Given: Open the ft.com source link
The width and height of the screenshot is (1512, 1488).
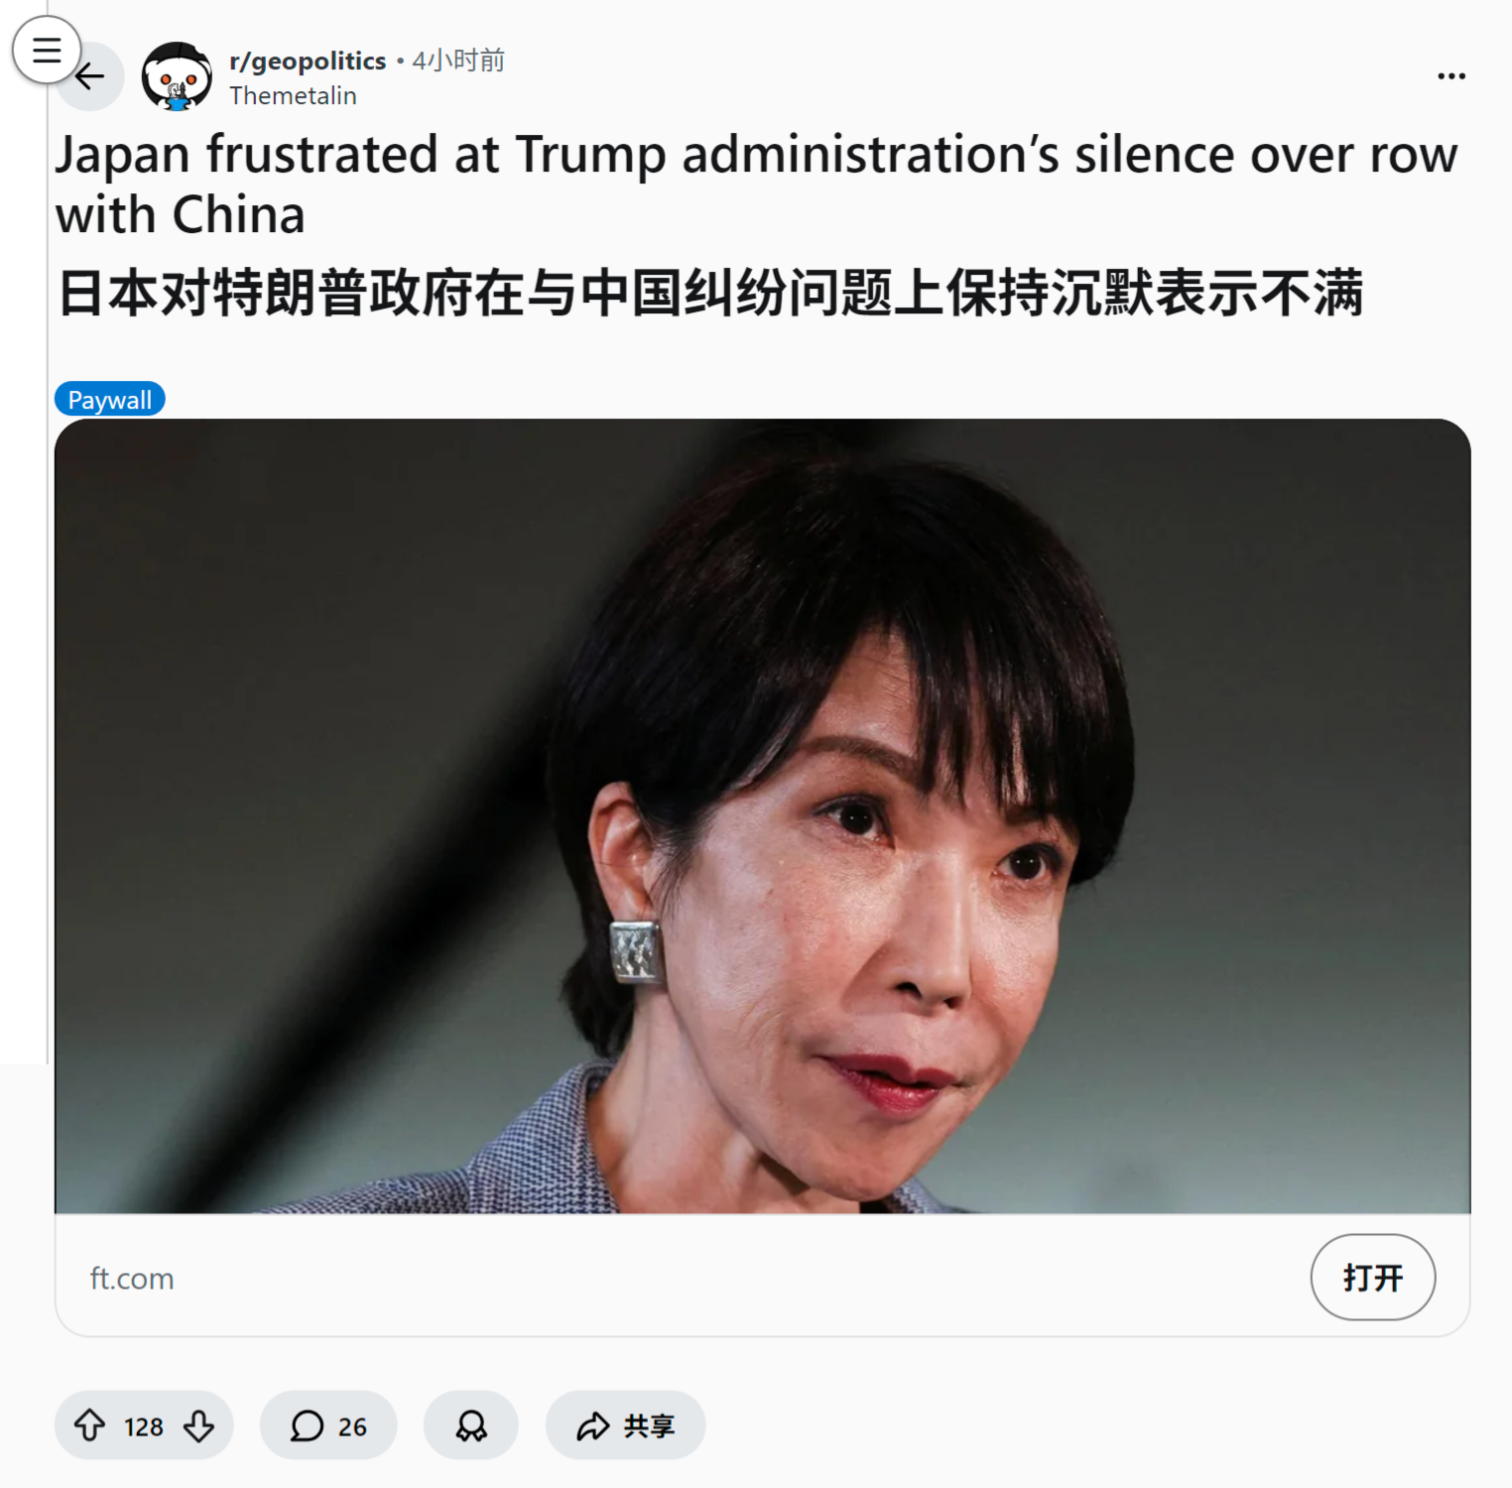Looking at the screenshot, I should pos(132,1278).
